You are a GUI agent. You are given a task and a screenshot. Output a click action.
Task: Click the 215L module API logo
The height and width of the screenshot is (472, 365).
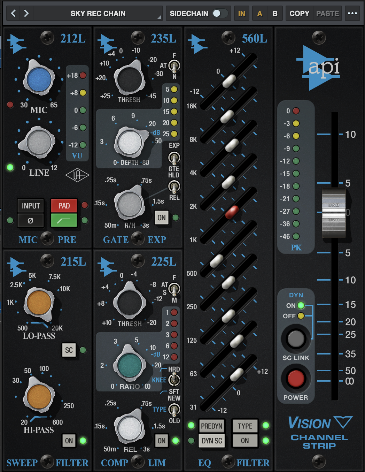tap(17, 267)
